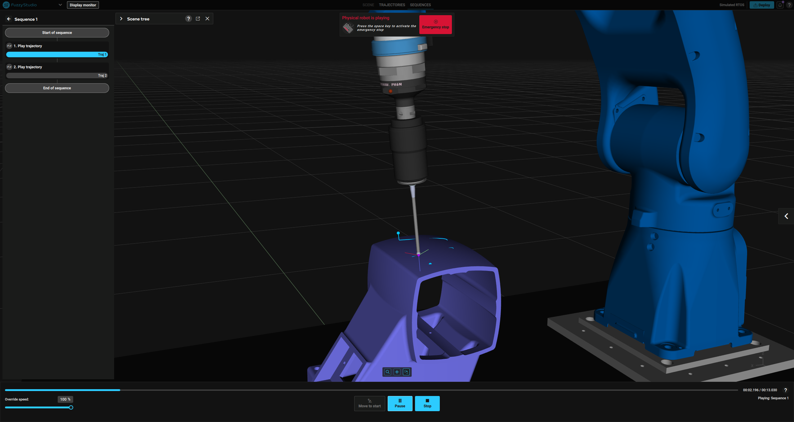Click the Override speed 100 % field
The width and height of the screenshot is (794, 422).
65,399
